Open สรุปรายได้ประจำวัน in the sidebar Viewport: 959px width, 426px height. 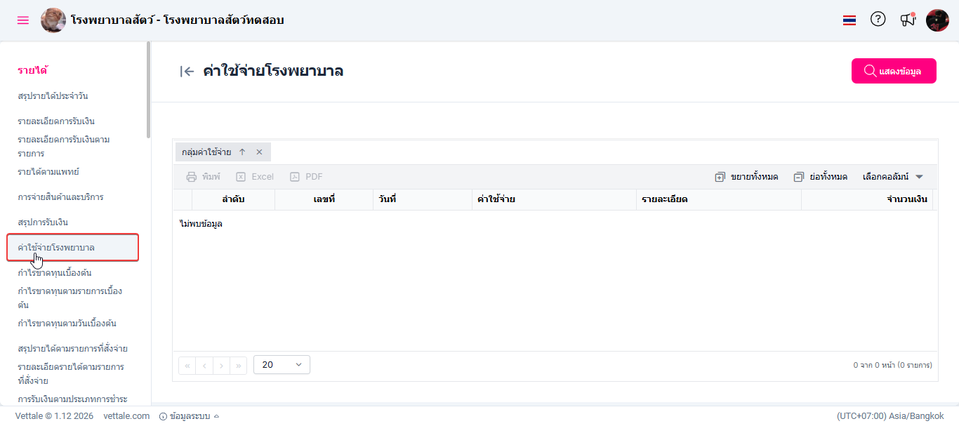tap(53, 96)
